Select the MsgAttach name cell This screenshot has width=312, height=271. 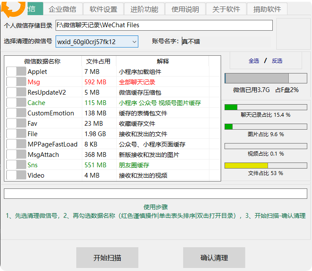click(x=43, y=154)
